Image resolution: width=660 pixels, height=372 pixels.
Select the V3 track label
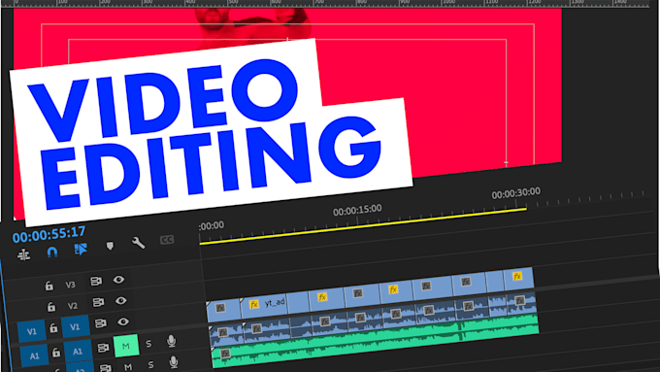70,285
